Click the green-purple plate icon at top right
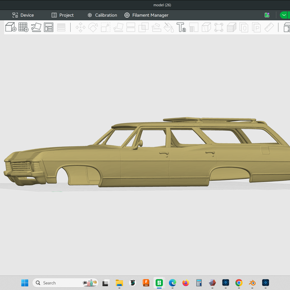Image resolution: width=290 pixels, height=290 pixels. [267, 15]
